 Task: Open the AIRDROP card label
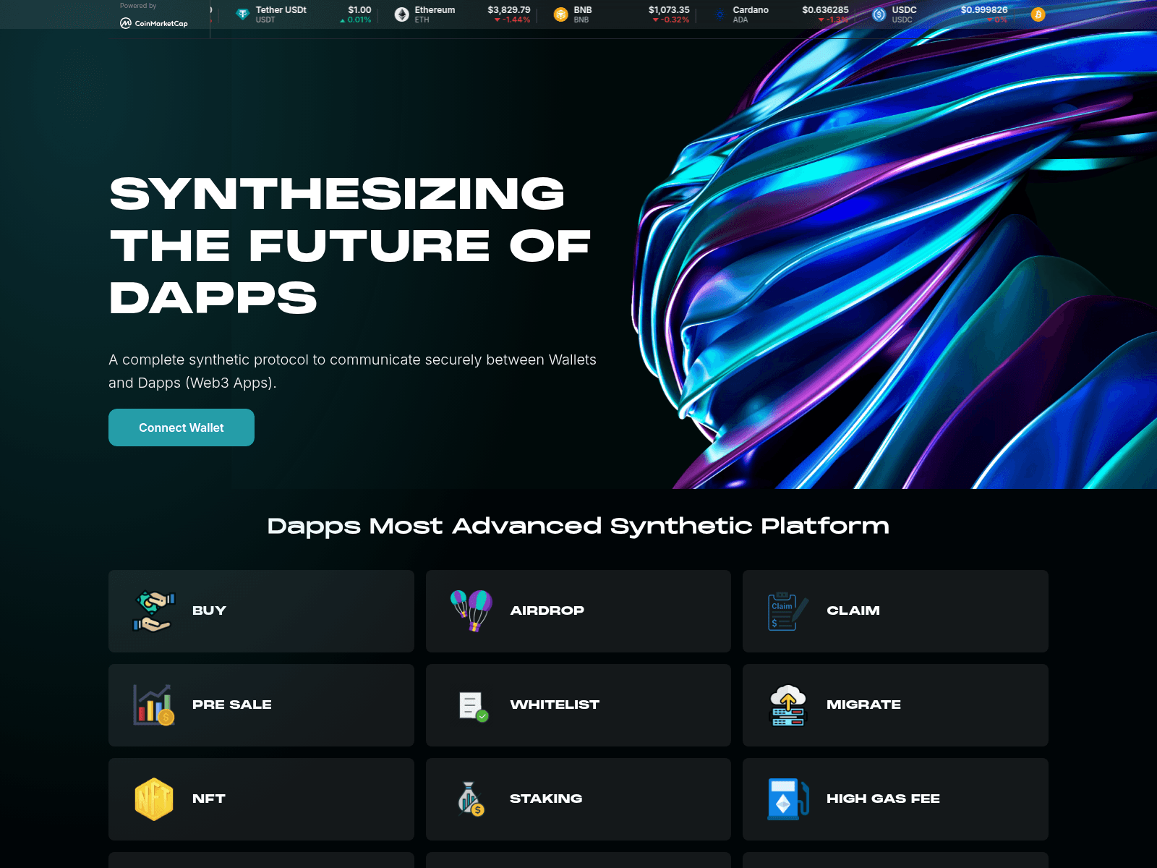547,610
